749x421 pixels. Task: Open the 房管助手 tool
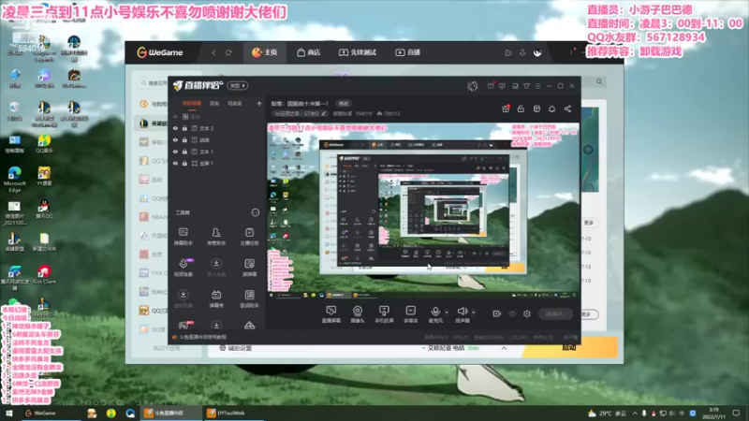216,237
